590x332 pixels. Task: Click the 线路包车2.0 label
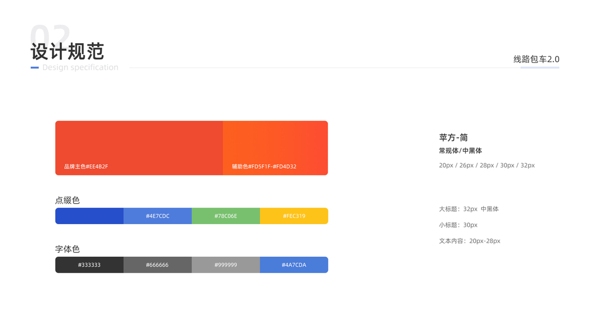[x=536, y=59]
